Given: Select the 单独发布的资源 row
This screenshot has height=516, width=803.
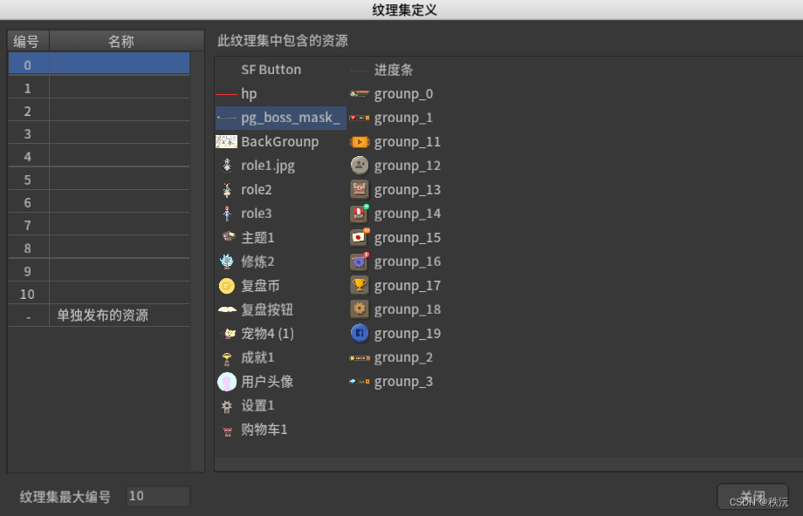Looking at the screenshot, I should click(x=98, y=317).
